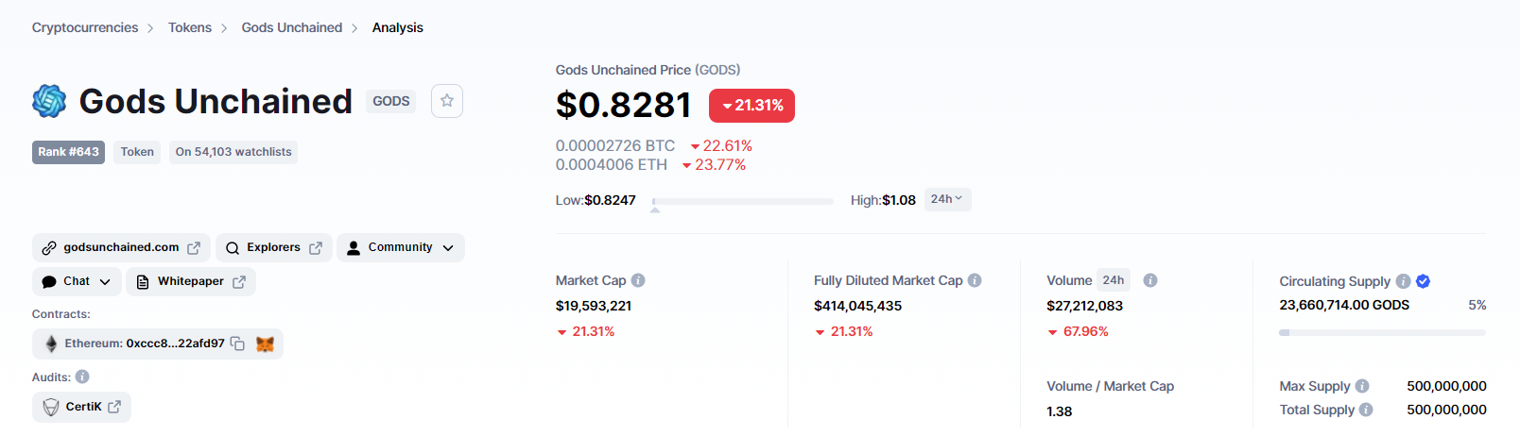Copy the Ethereum contract address

pyautogui.click(x=237, y=344)
